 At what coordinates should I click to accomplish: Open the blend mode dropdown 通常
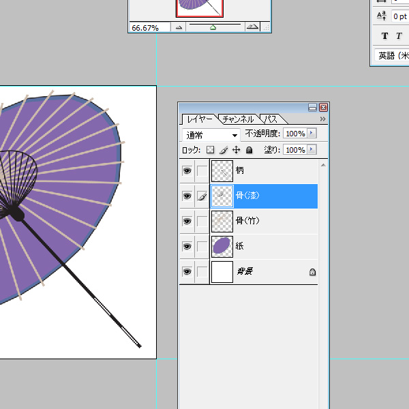pyautogui.click(x=212, y=135)
